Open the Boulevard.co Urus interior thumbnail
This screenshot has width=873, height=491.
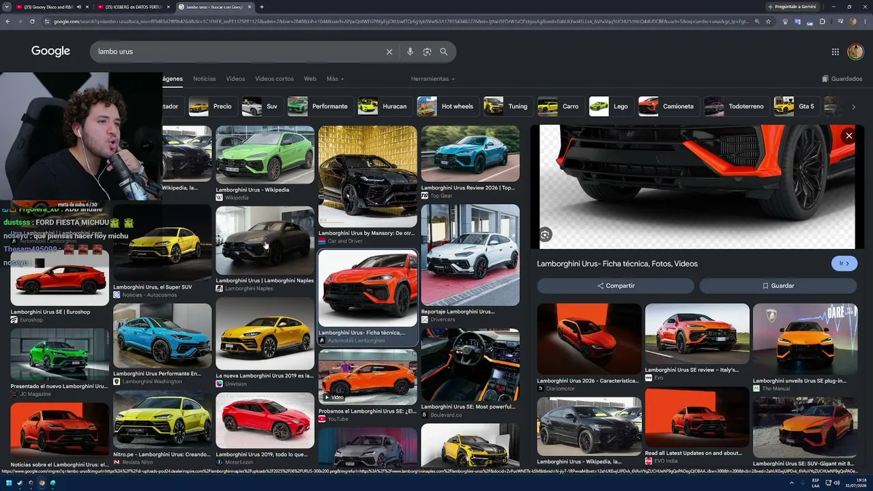(x=470, y=365)
